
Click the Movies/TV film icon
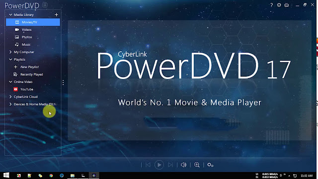point(17,22)
